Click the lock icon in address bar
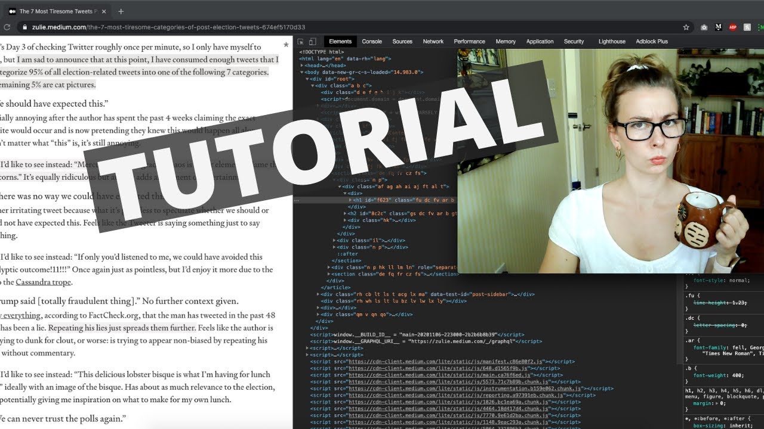Image resolution: width=764 pixels, height=429 pixels. [24, 27]
